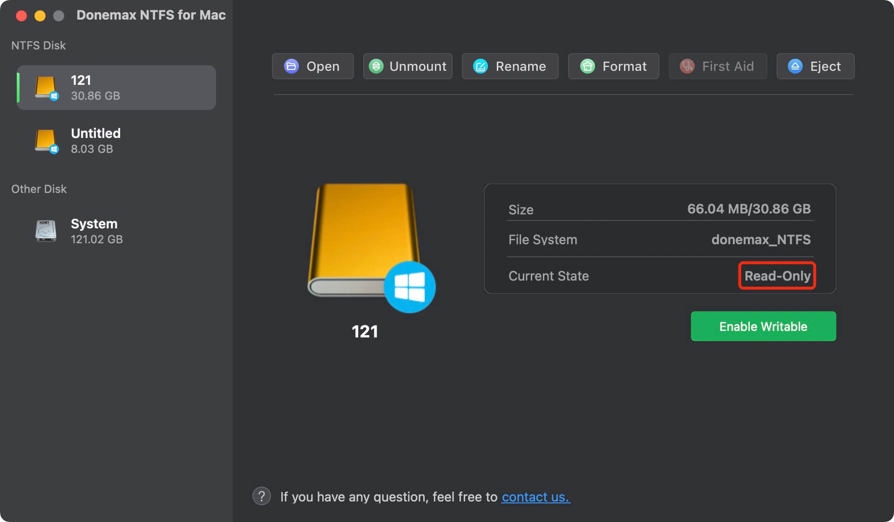
Task: Click the Unmount button label
Action: tap(417, 66)
